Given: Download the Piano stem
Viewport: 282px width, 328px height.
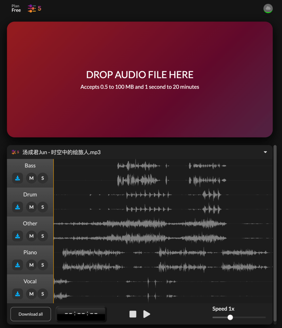Looking at the screenshot, I should pos(18,265).
